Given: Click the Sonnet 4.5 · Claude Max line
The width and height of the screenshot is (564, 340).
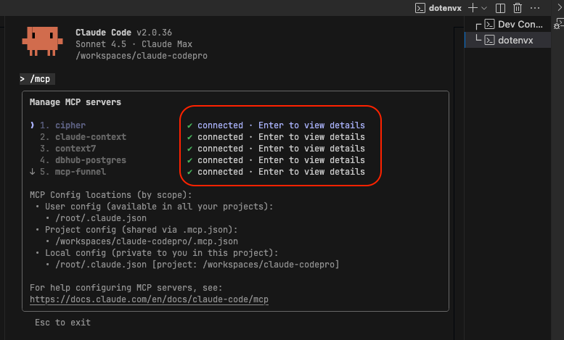Looking at the screenshot, I should pos(134,44).
